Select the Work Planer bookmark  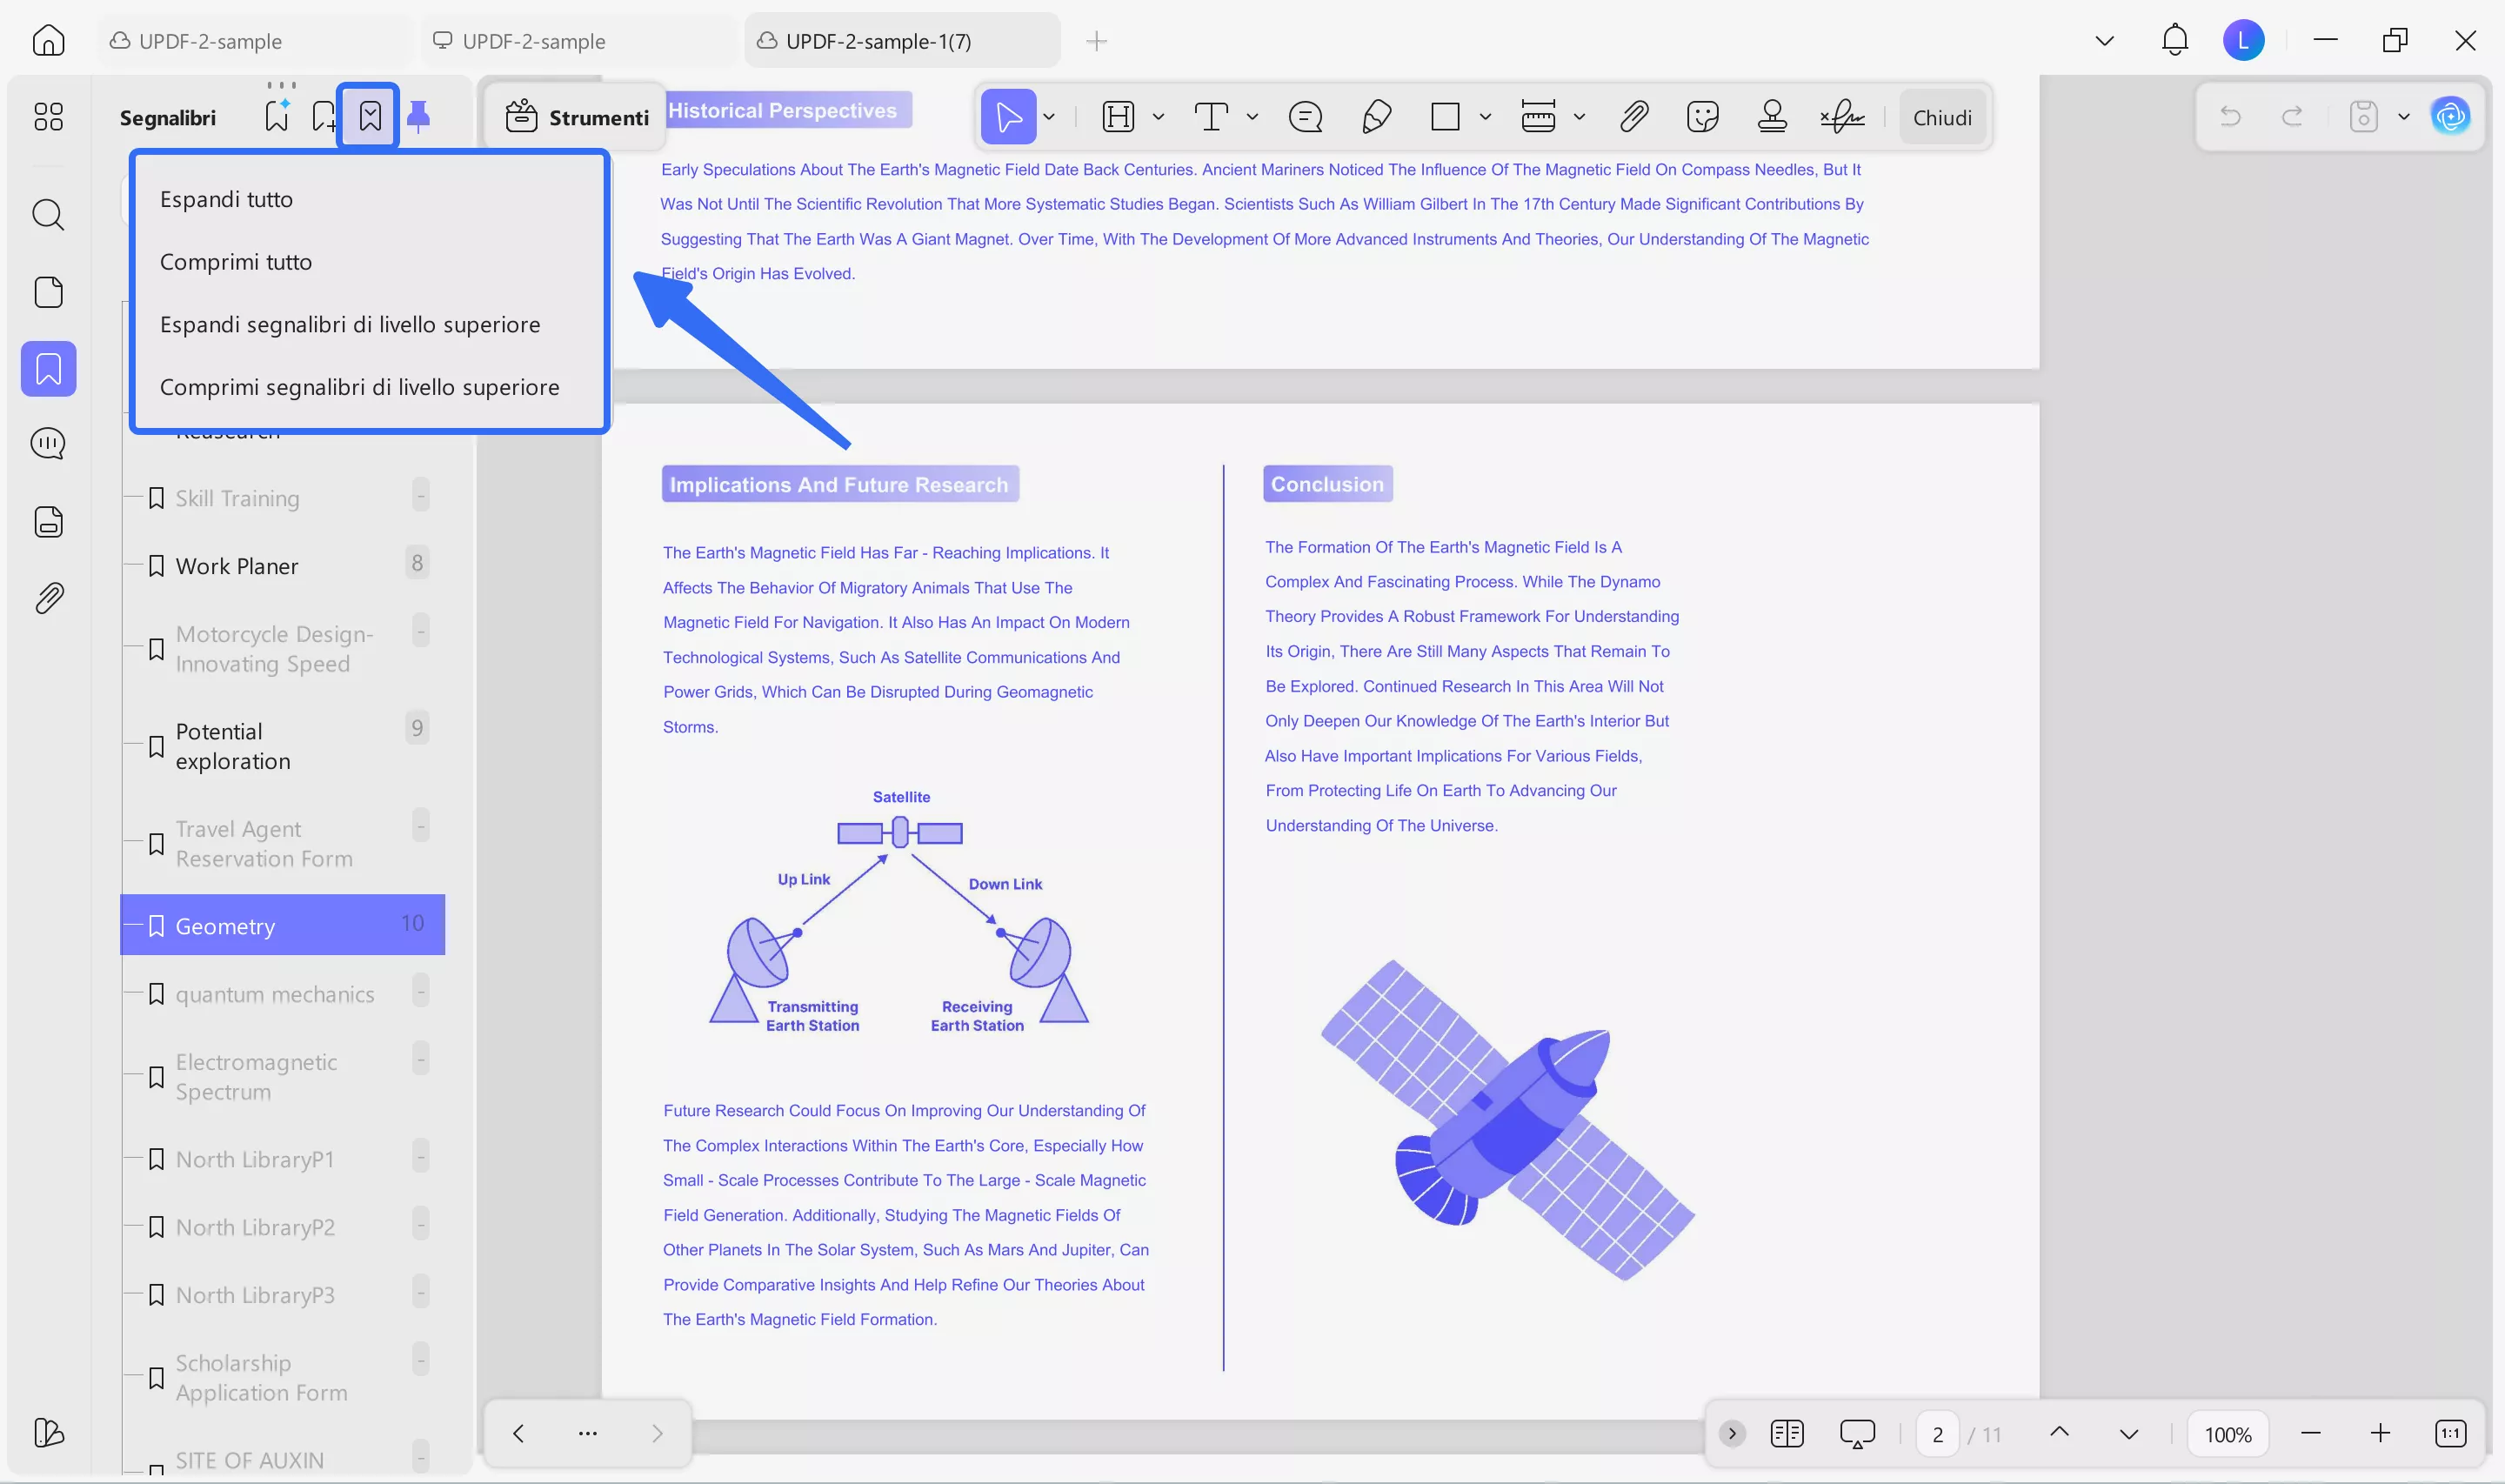[237, 565]
